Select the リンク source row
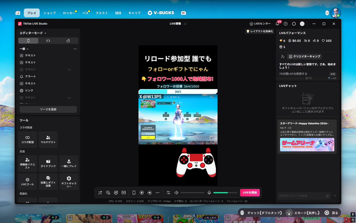This screenshot has height=223, width=356. tap(48, 91)
